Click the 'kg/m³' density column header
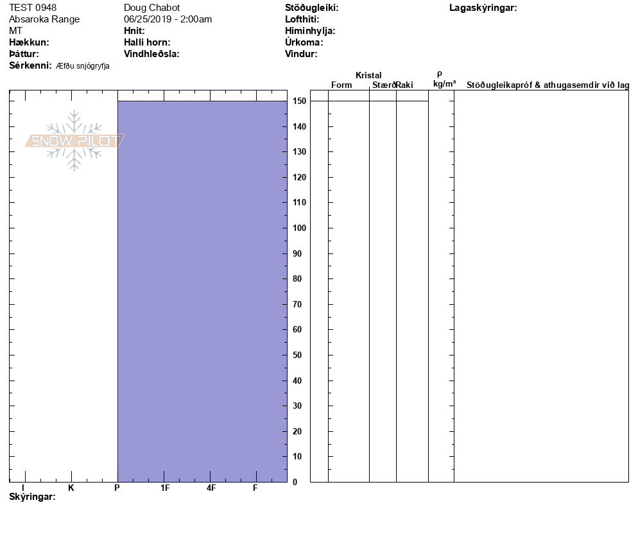The image size is (638, 539). 444,84
